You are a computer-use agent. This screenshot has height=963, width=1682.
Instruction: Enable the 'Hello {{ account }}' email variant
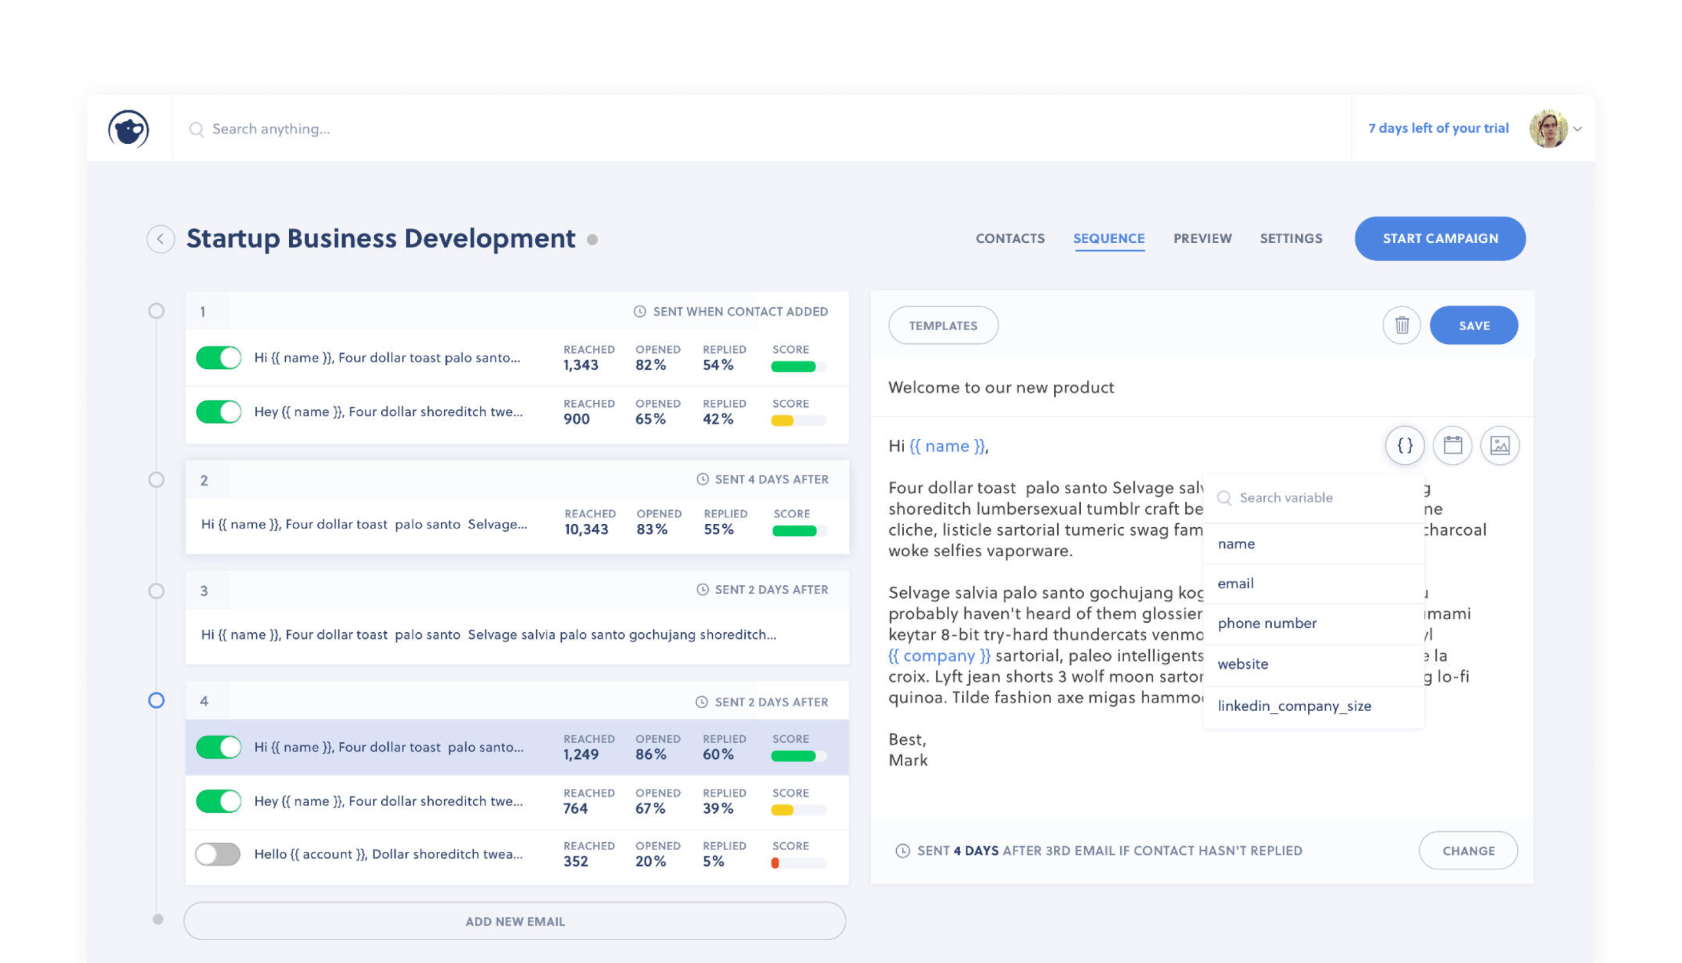click(217, 854)
